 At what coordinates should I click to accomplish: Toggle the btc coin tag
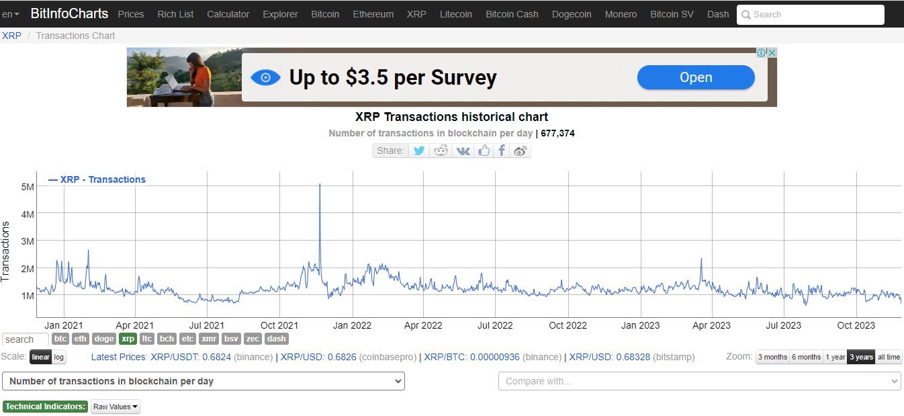click(x=60, y=339)
